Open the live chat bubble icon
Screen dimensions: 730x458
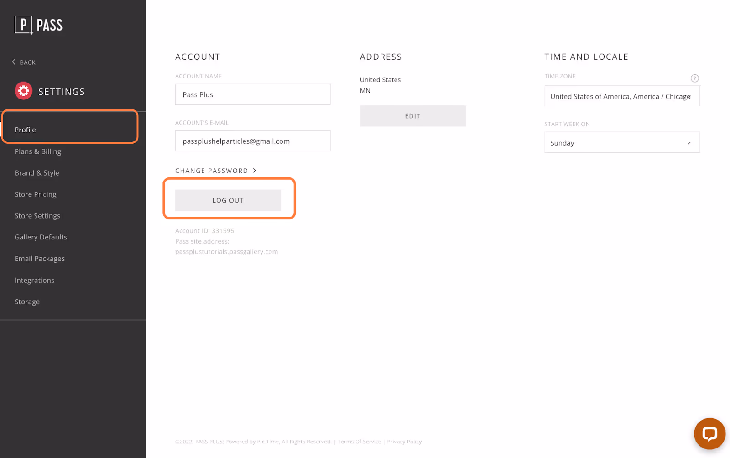(x=709, y=433)
